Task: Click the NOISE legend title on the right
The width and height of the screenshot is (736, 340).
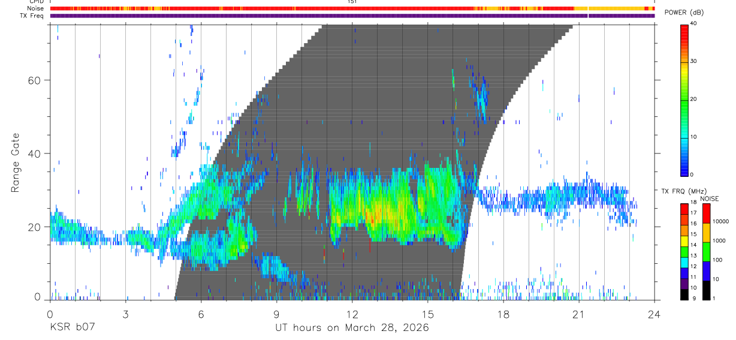Action: pos(710,198)
